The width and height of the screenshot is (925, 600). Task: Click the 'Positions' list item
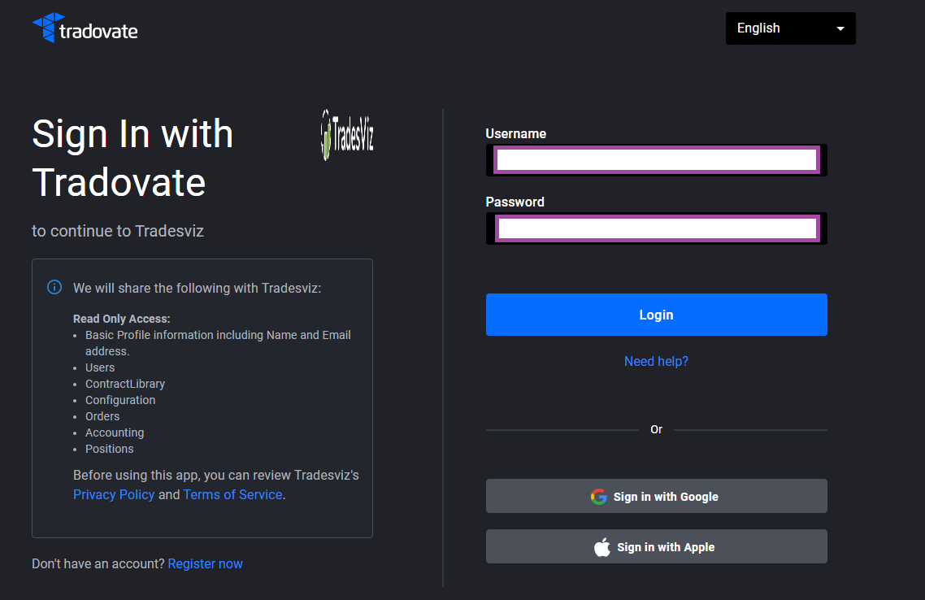click(x=109, y=449)
